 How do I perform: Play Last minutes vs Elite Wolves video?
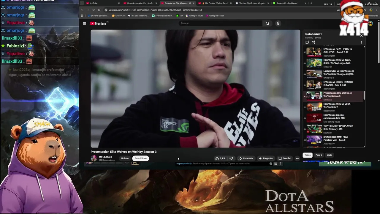pos(334,74)
